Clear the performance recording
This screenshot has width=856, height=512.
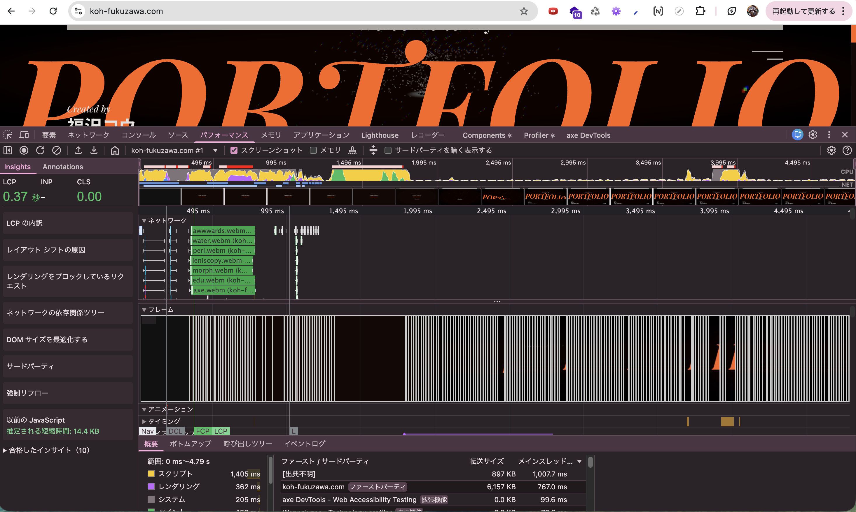click(x=57, y=151)
